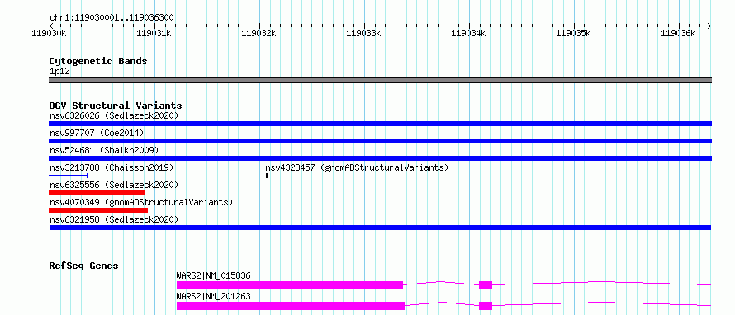Open variant nsv4323457 (gnomADStructuralVariants) label

coord(357,167)
